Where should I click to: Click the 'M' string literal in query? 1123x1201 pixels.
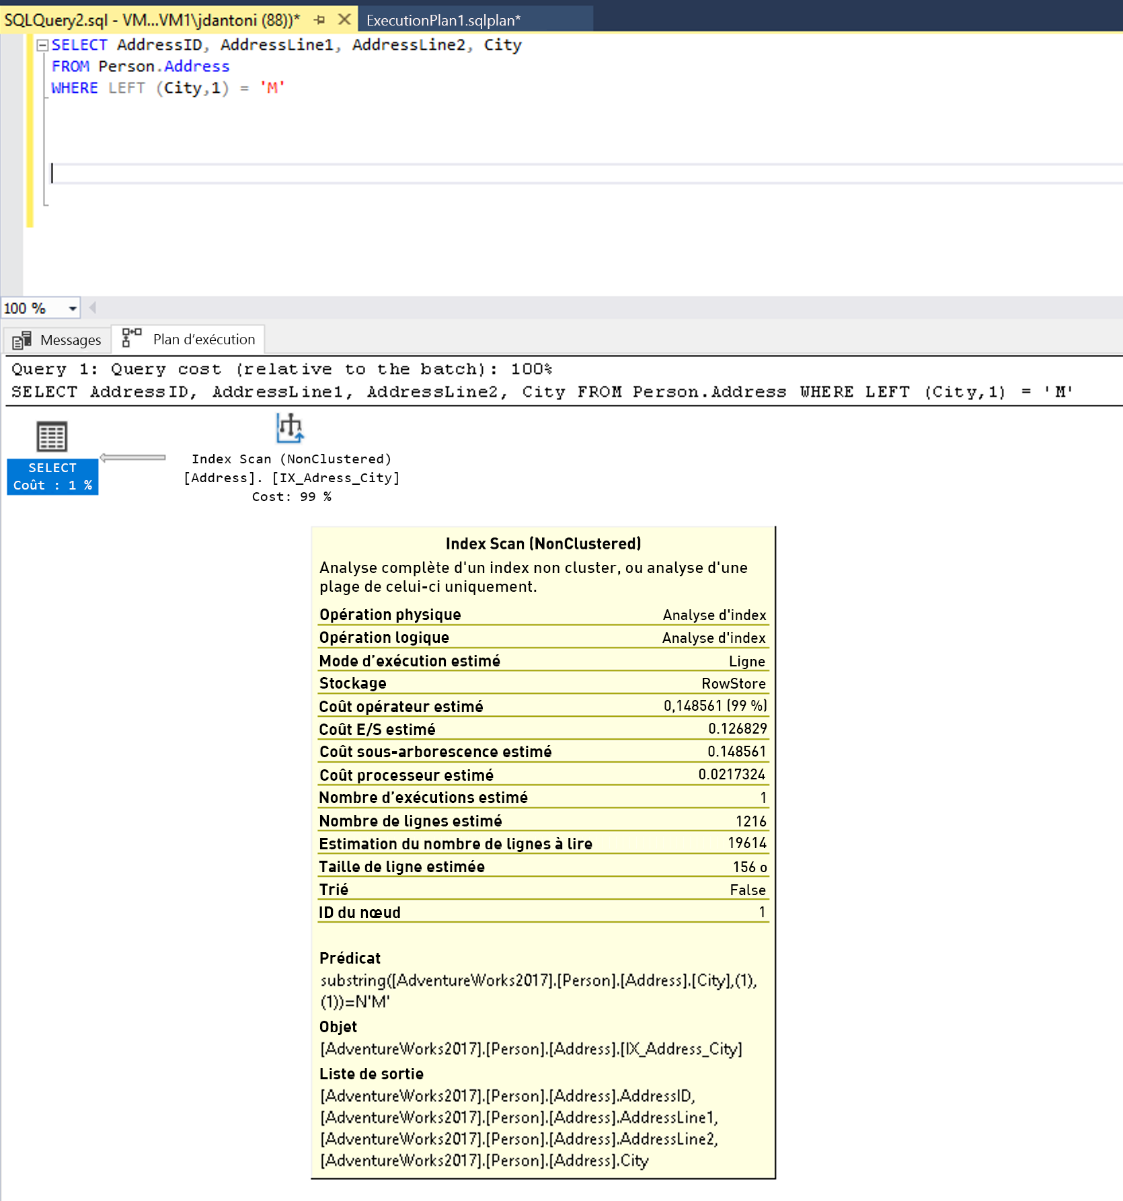tap(272, 88)
